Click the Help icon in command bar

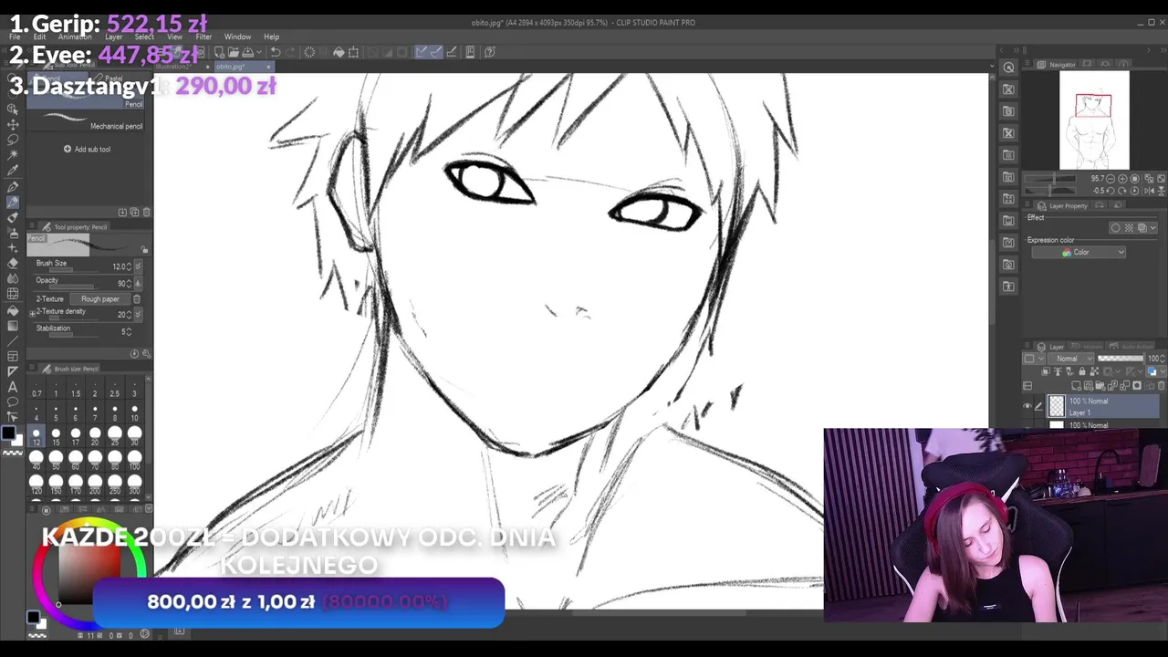point(490,52)
